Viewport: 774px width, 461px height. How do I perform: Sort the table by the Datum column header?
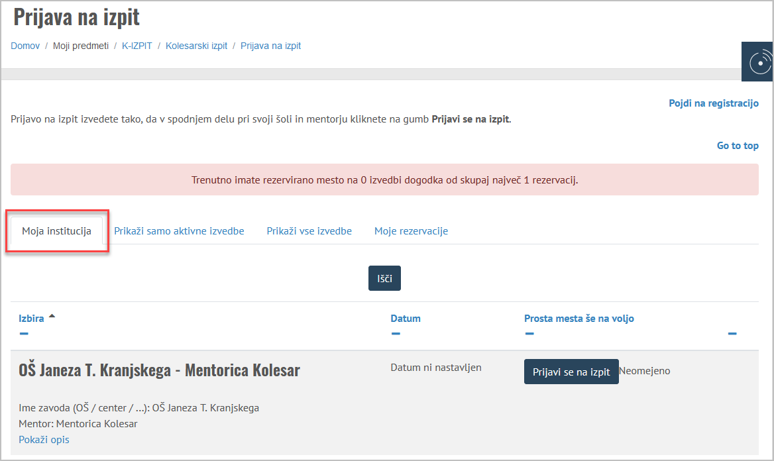coord(406,319)
